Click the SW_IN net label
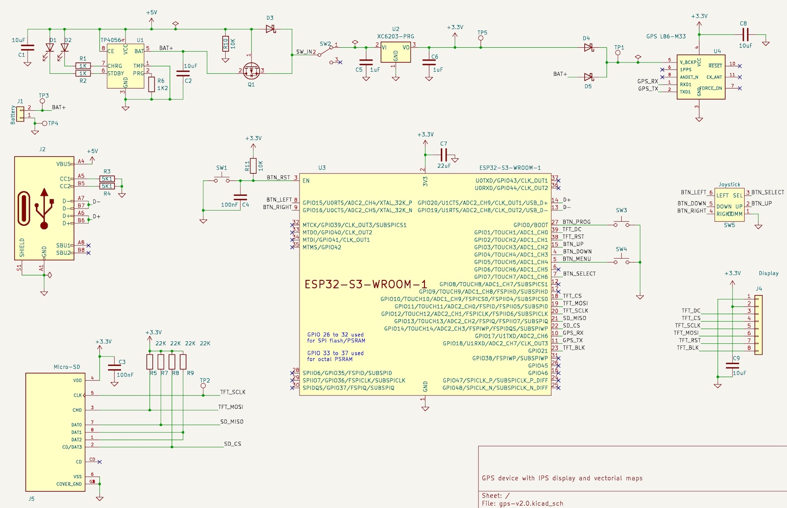Screen dimensions: 787x508 click(x=304, y=52)
